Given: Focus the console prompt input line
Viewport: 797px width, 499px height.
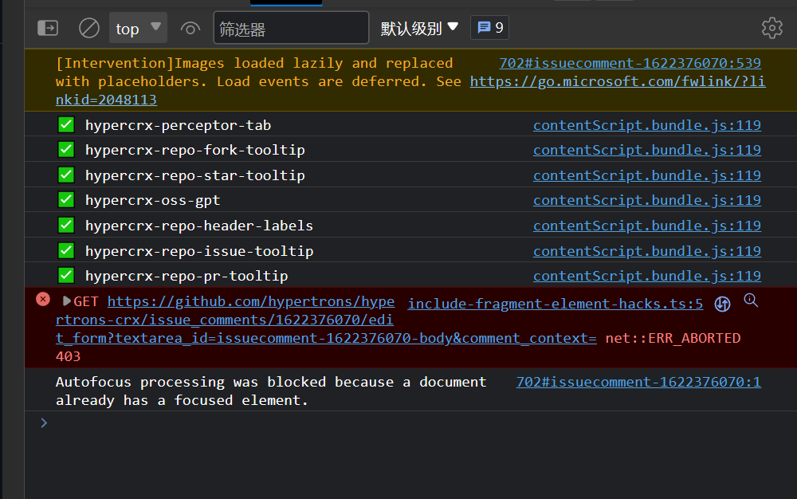Looking at the screenshot, I should pos(239,422).
